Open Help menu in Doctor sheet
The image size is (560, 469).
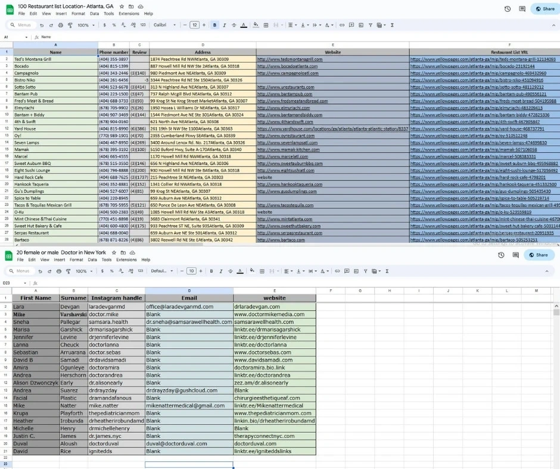(146, 260)
